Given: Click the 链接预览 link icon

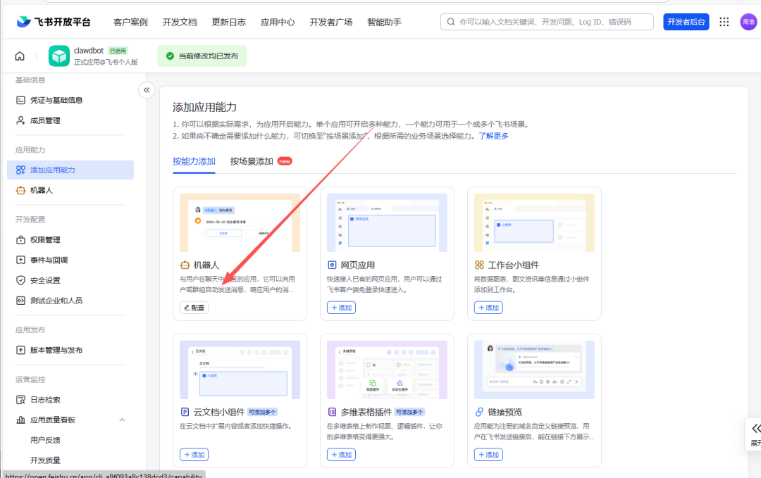Looking at the screenshot, I should tap(479, 412).
